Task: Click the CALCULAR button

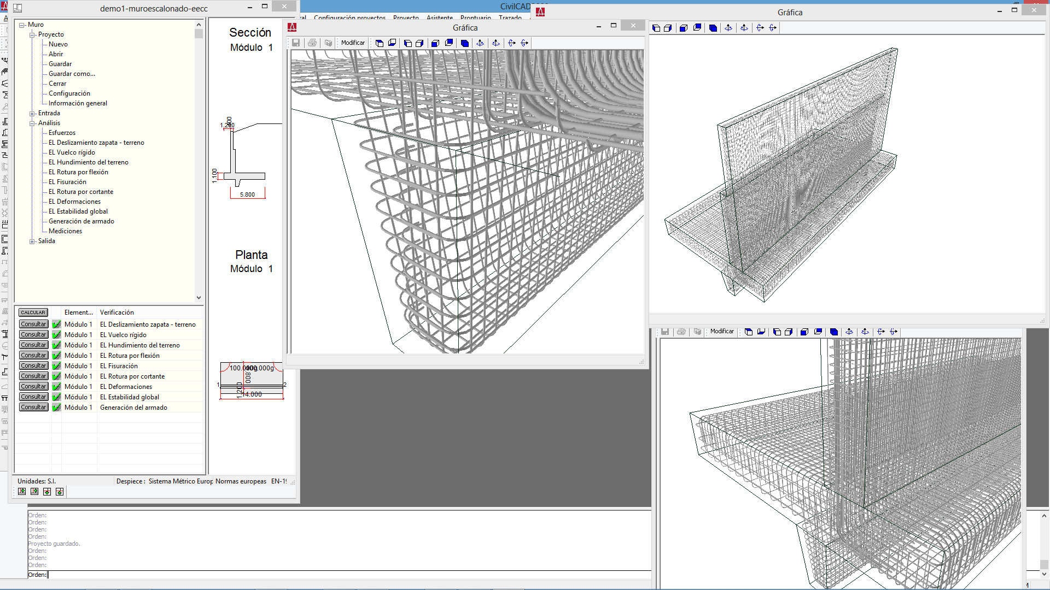Action: (33, 312)
